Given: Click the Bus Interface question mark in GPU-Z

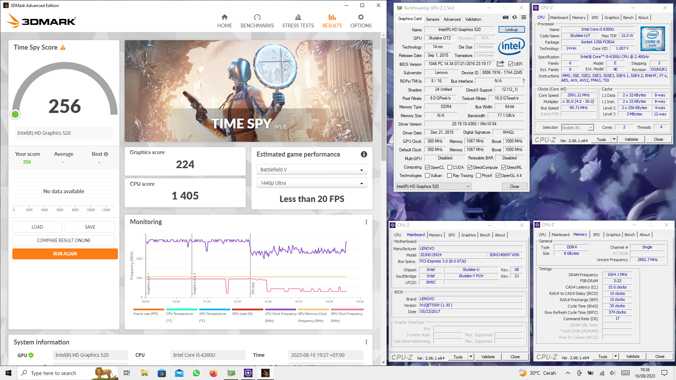Looking at the screenshot, I should [524, 81].
